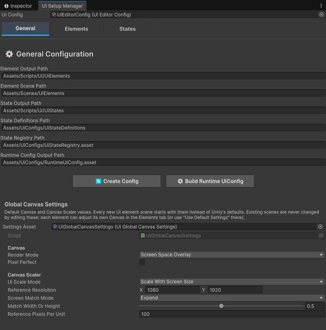Click the Render Mode label
The image size is (326, 330).
tap(23, 255)
